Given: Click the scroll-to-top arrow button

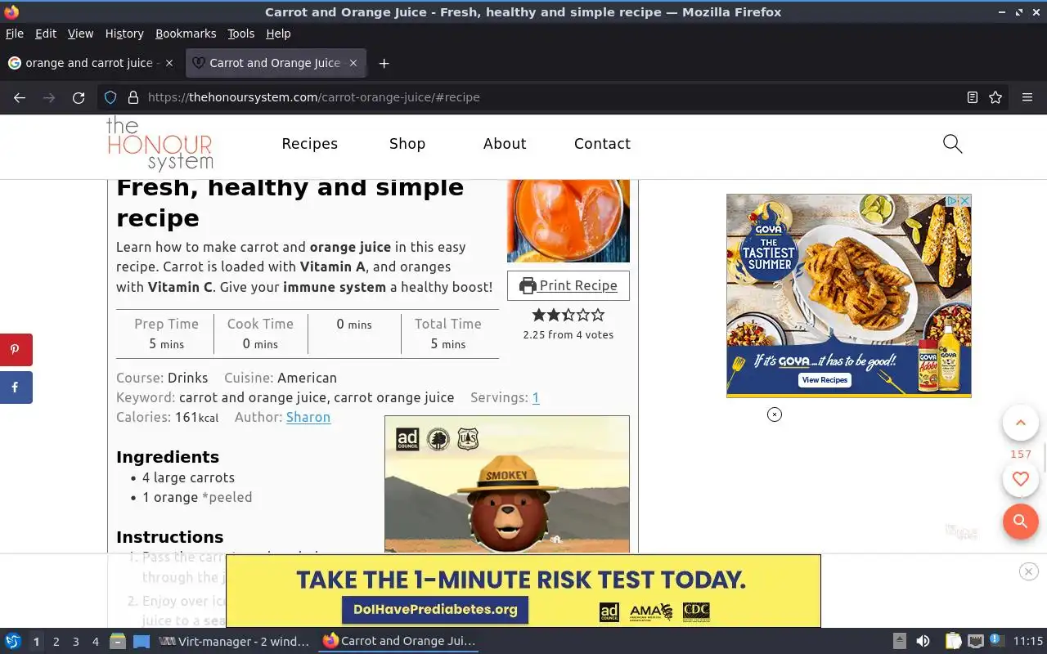Looking at the screenshot, I should (1020, 423).
